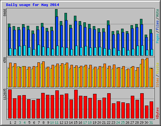Select the yellow visits bar for day 13
The height and width of the screenshot is (126, 161).
pos(65,76)
